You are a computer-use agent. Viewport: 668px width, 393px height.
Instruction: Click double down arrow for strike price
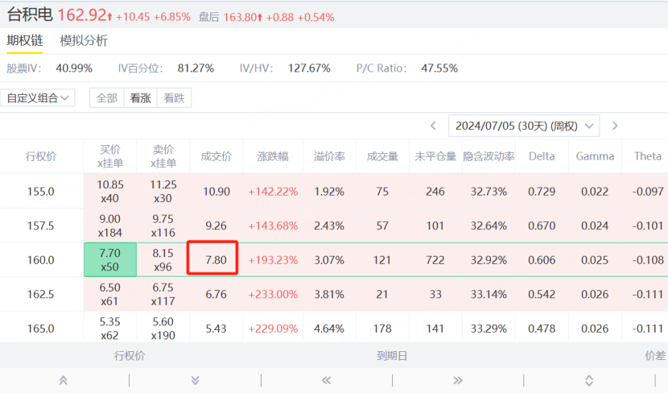(195, 381)
